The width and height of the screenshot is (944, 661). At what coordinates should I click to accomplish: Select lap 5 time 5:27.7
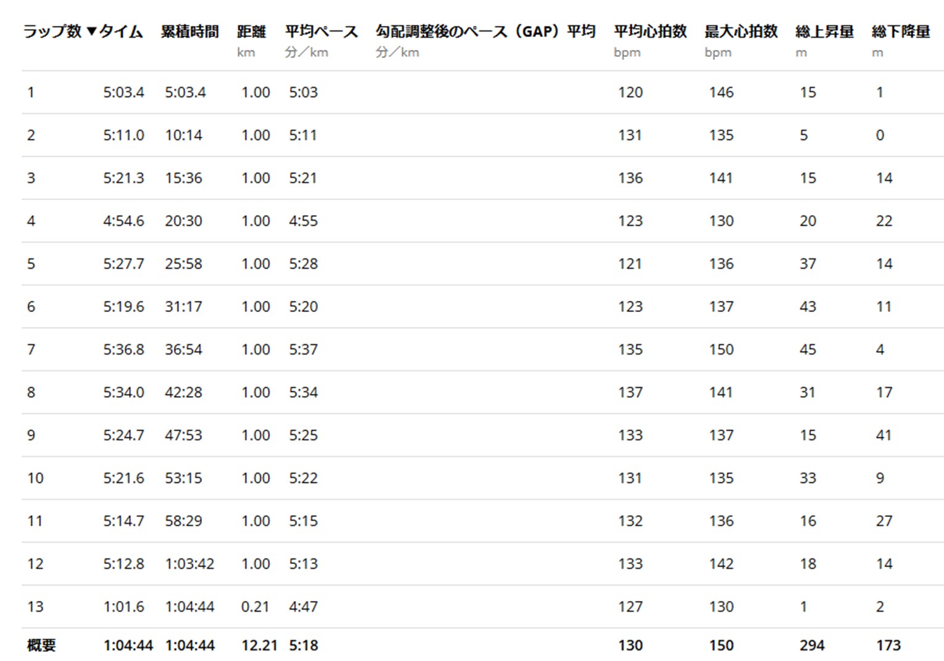[123, 264]
